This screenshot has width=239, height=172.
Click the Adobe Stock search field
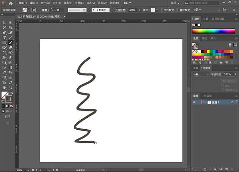coord(202,3)
